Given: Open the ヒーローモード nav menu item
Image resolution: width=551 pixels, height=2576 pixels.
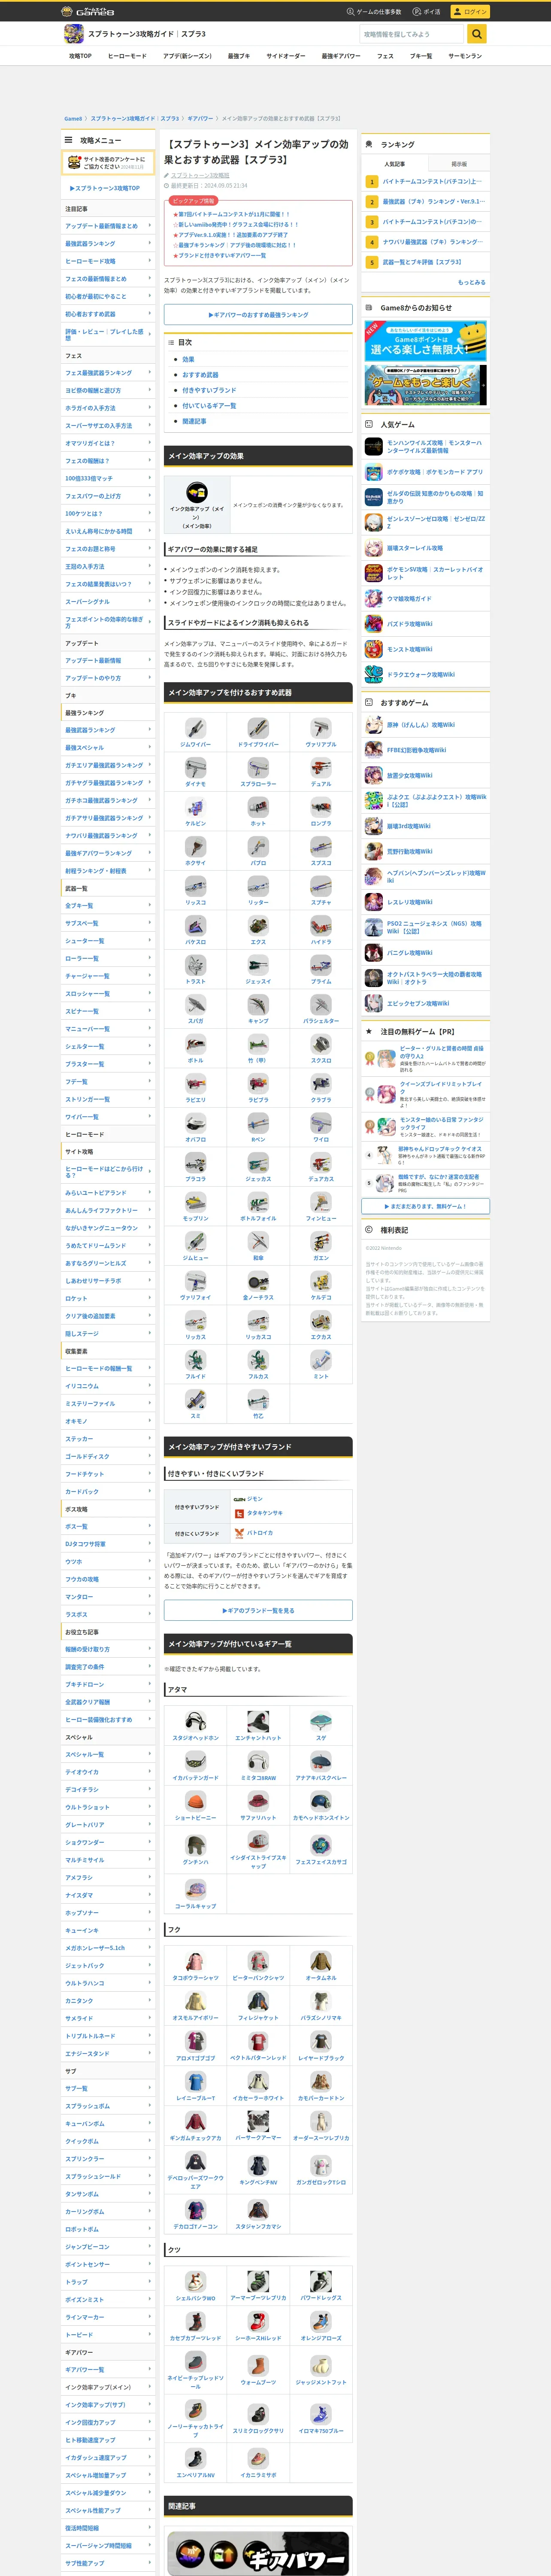Looking at the screenshot, I should click(x=127, y=56).
